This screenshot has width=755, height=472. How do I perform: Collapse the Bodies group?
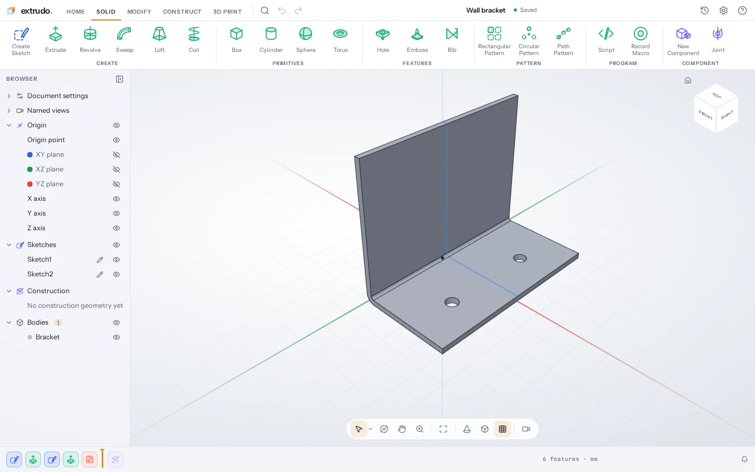(9, 323)
